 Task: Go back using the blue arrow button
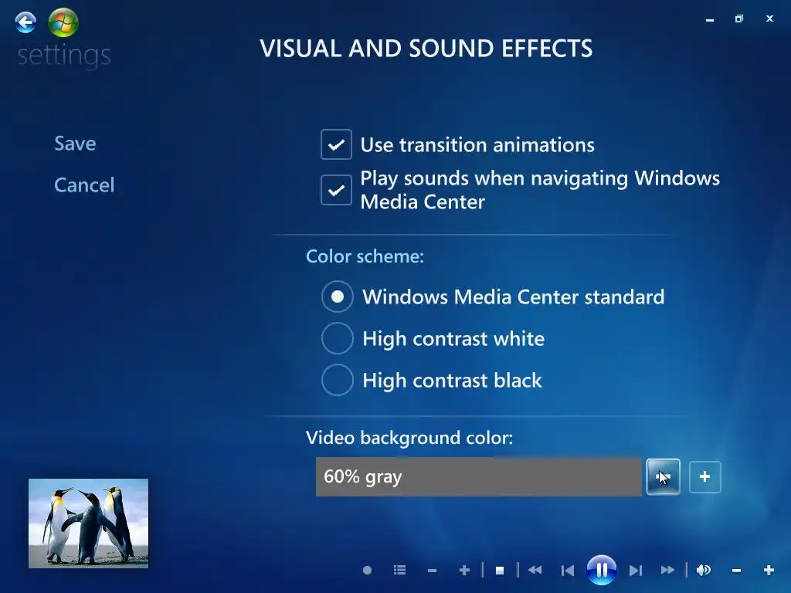click(25, 22)
